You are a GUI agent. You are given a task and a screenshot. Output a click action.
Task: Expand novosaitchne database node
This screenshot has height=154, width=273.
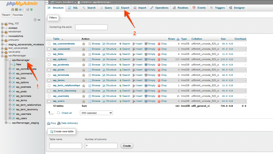coord(2,36)
